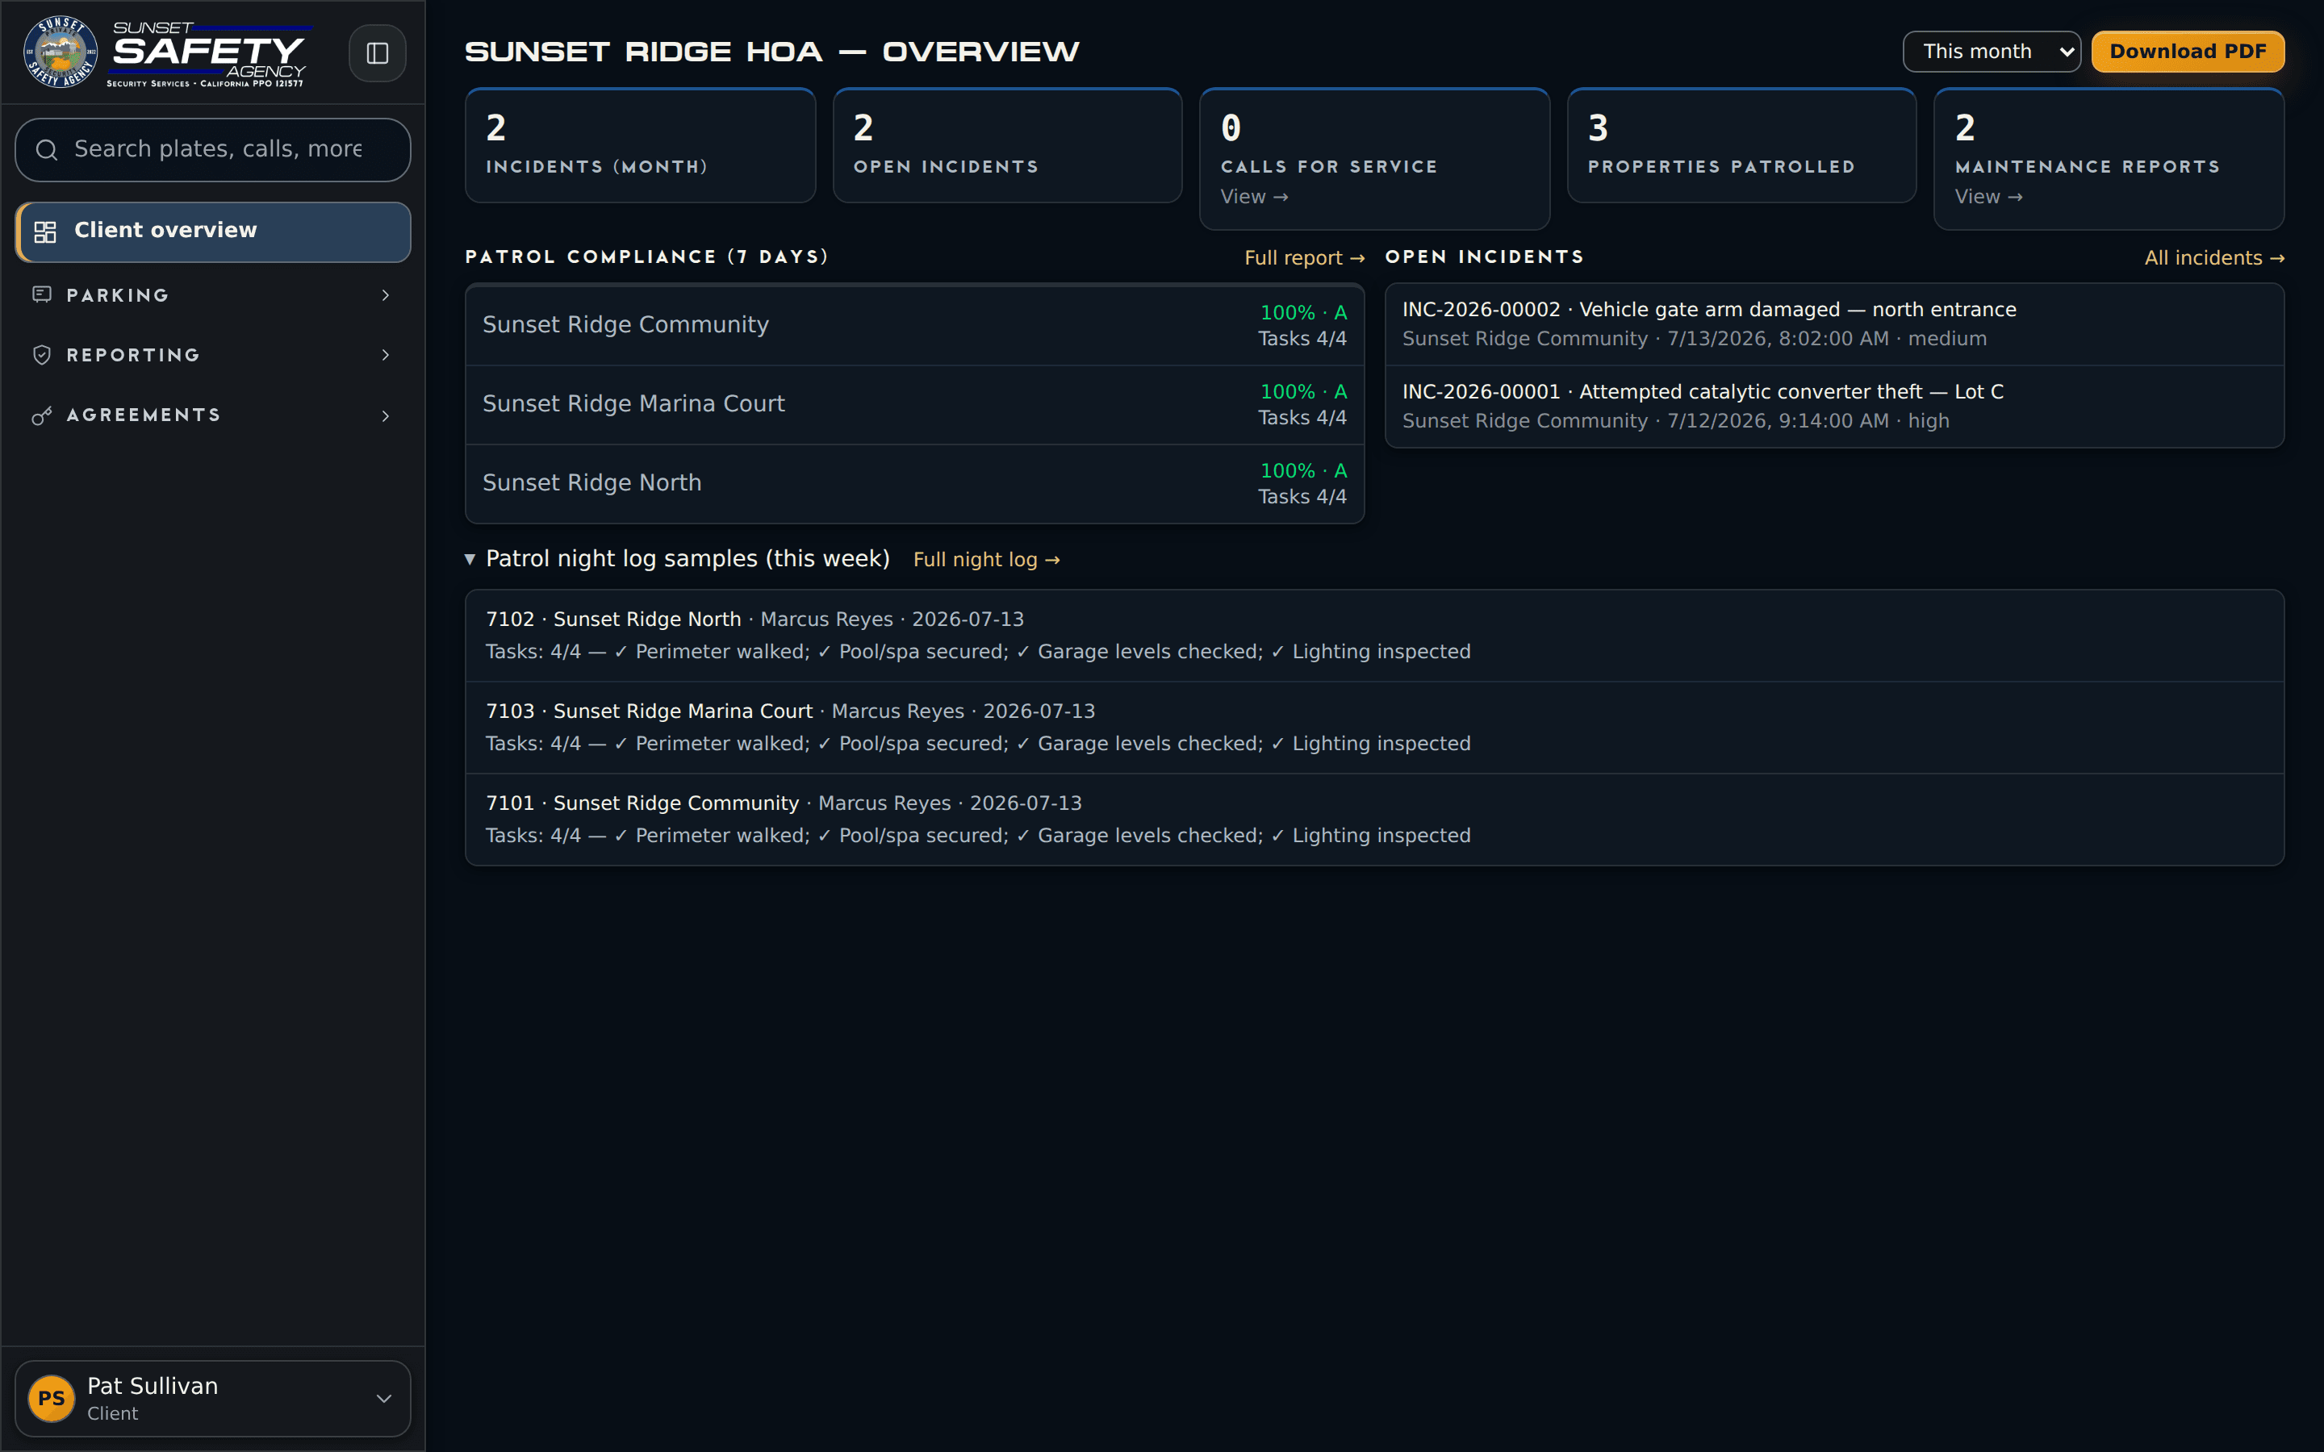Click the Sunset Ridge North compliance row
This screenshot has height=1452, width=2324.
coord(914,484)
